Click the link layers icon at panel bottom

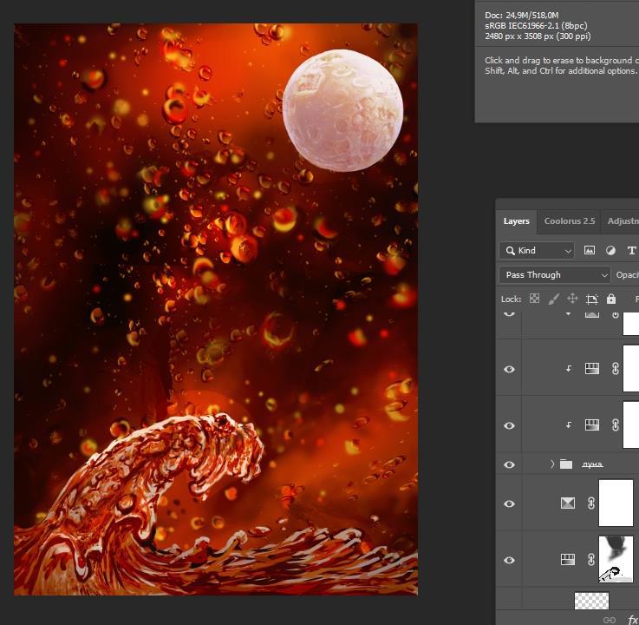(x=610, y=620)
